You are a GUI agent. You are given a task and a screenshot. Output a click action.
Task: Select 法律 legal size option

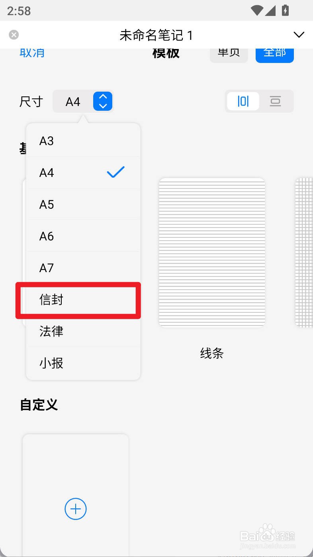click(83, 331)
